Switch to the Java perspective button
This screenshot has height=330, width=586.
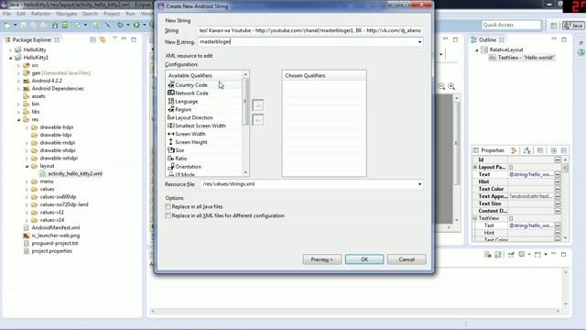tap(573, 26)
